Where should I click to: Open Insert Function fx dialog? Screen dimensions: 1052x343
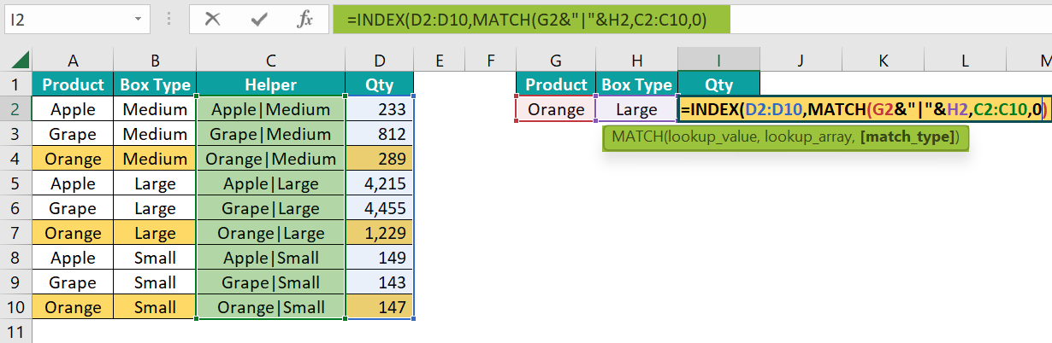[304, 19]
